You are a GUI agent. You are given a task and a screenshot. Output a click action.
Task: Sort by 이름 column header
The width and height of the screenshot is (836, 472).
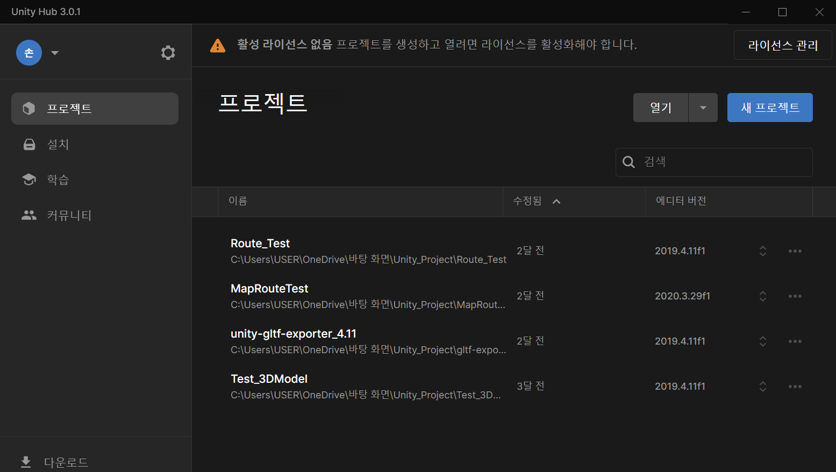pos(238,201)
